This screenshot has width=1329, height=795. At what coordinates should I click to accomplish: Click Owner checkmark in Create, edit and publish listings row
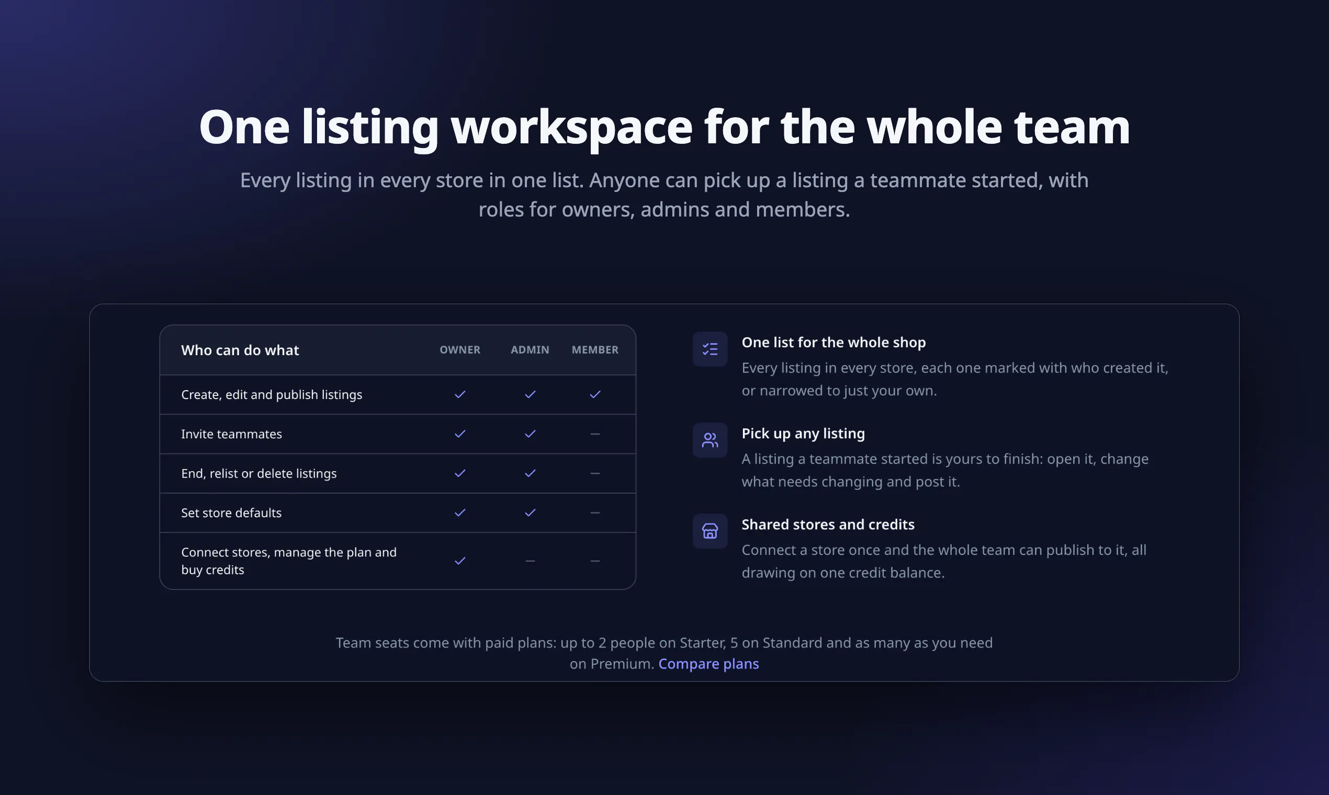tap(460, 395)
